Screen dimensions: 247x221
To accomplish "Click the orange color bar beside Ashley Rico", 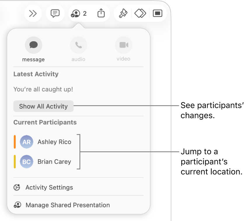I will [15, 142].
